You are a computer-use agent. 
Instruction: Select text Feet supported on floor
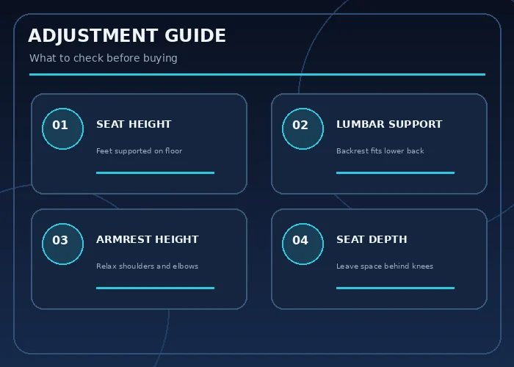tap(139, 150)
